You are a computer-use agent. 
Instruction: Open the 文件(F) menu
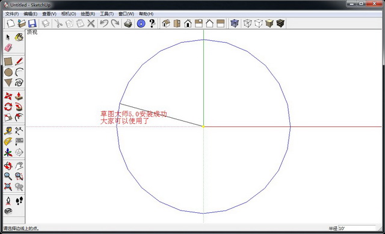click(12, 14)
